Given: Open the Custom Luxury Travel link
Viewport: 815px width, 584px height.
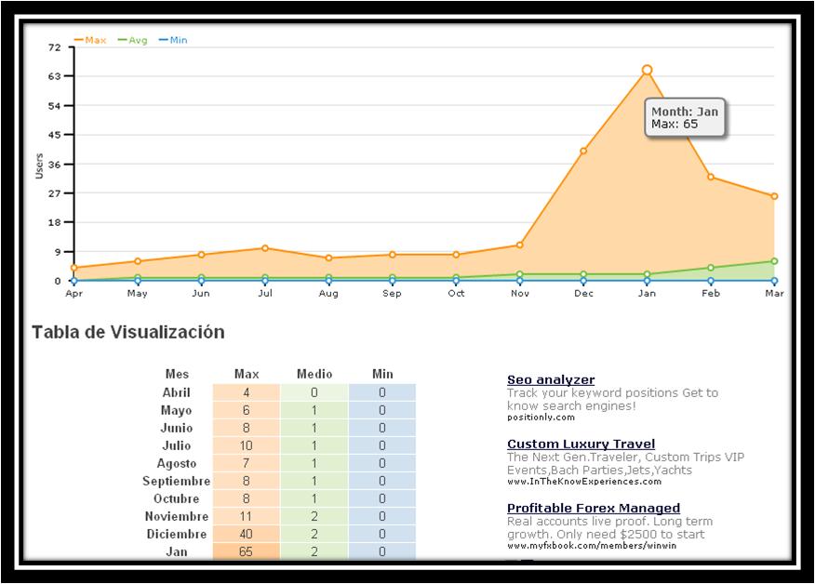Looking at the screenshot, I should pyautogui.click(x=581, y=444).
